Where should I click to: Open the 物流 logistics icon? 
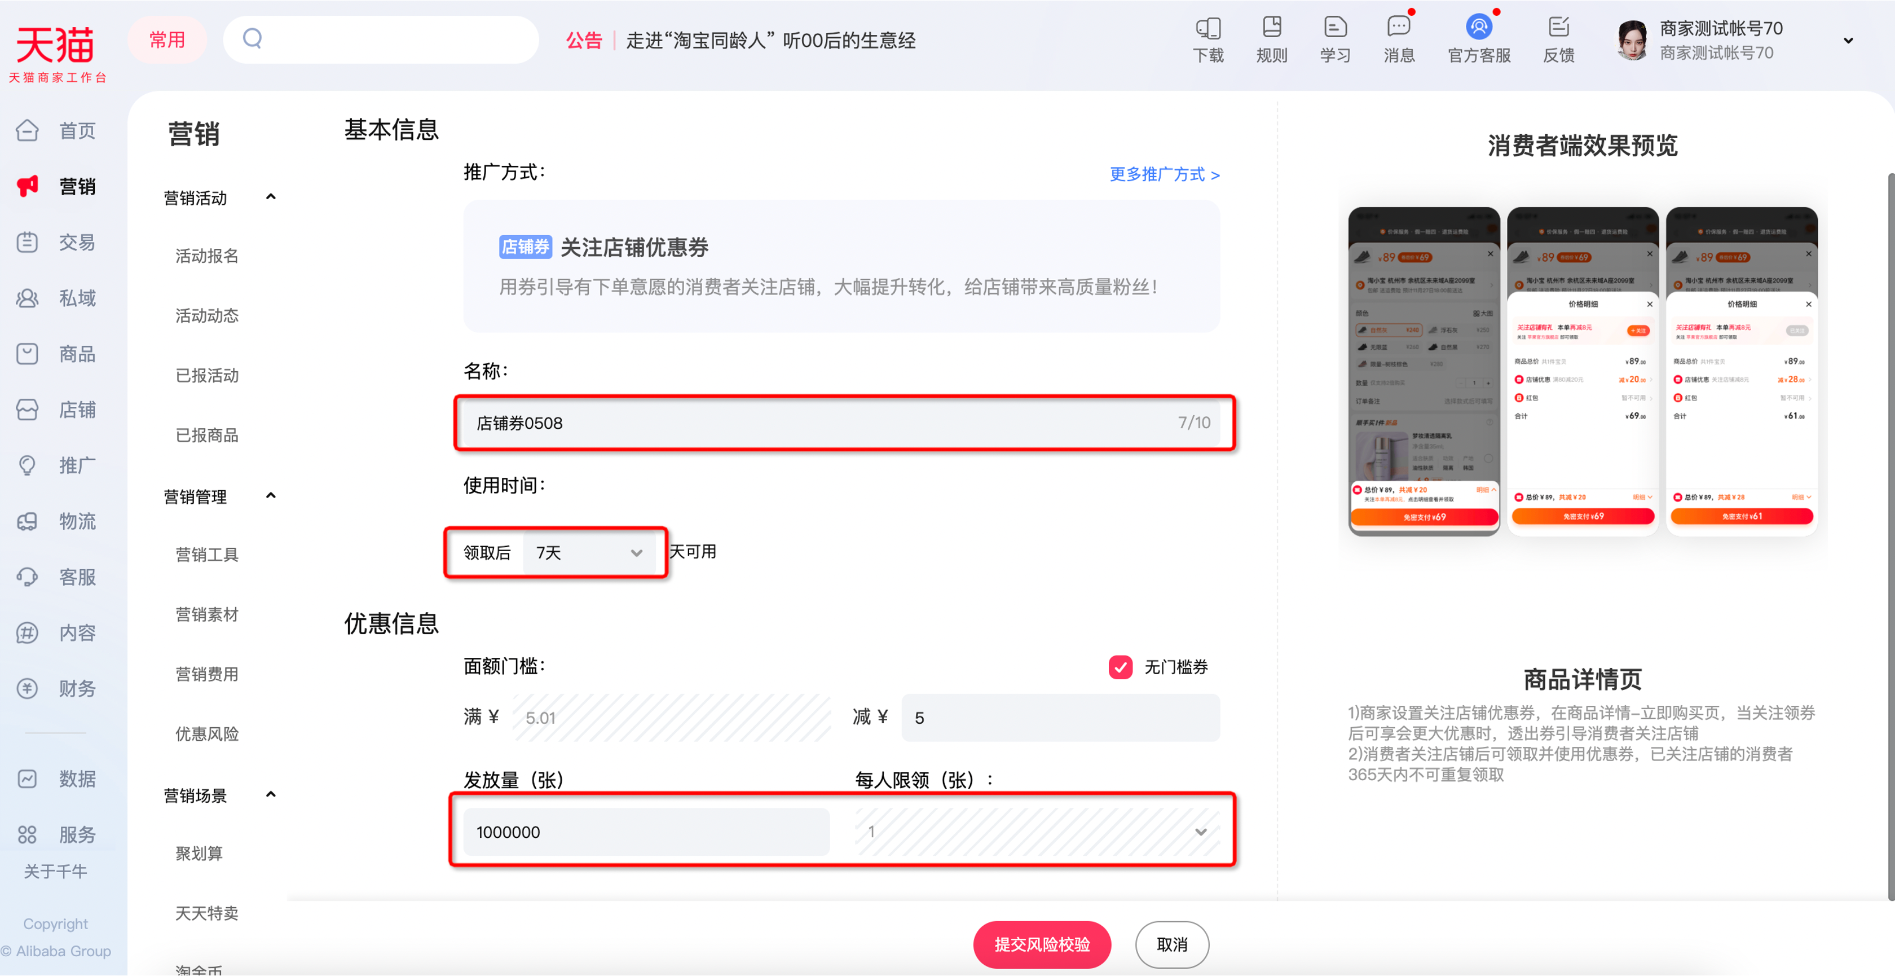click(27, 521)
